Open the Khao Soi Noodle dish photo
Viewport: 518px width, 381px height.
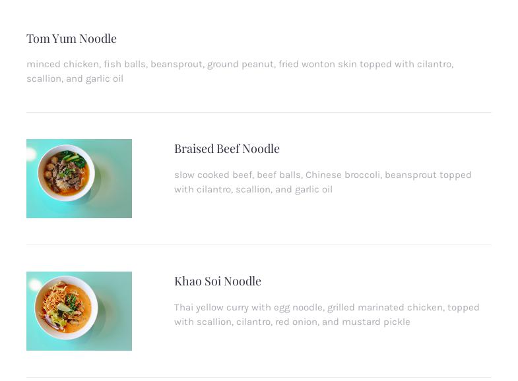tap(79, 311)
